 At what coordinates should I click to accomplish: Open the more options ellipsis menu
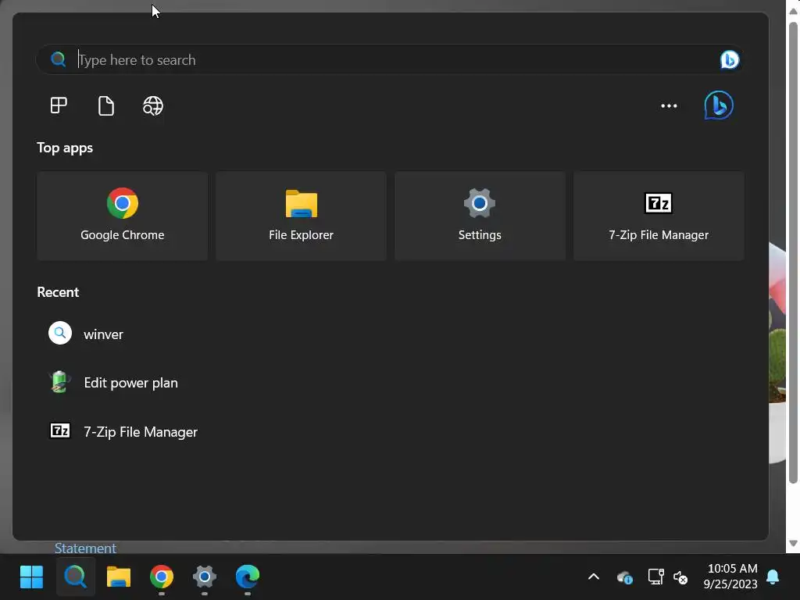[669, 105]
